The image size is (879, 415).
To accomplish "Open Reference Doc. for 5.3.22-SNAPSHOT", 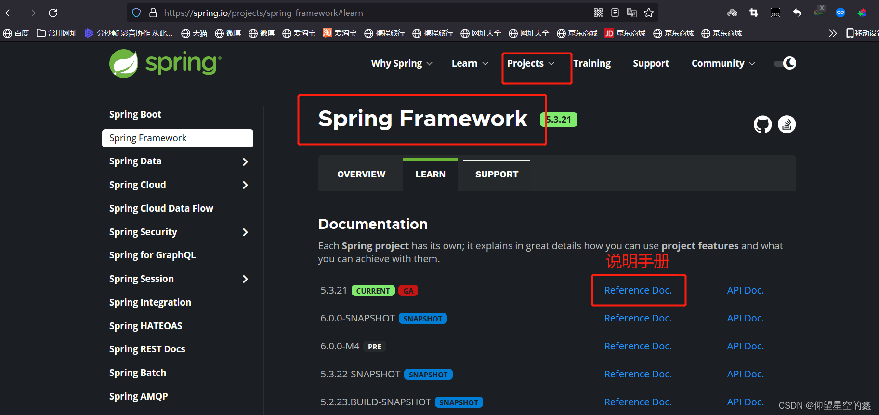I will [x=638, y=374].
